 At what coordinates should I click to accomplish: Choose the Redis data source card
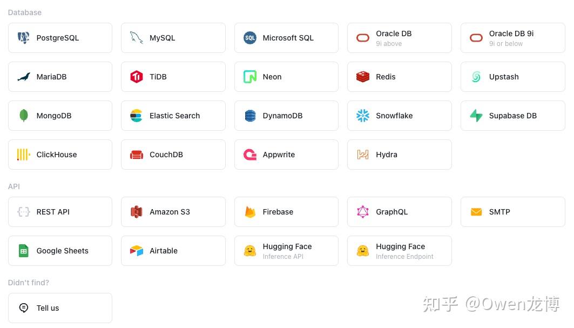pos(400,77)
